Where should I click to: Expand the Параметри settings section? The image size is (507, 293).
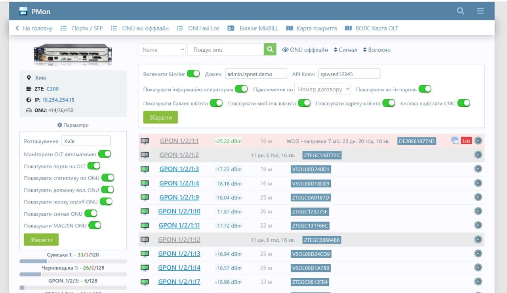[x=73, y=125]
